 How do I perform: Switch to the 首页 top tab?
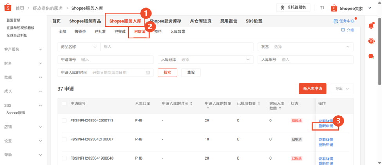click(56, 21)
